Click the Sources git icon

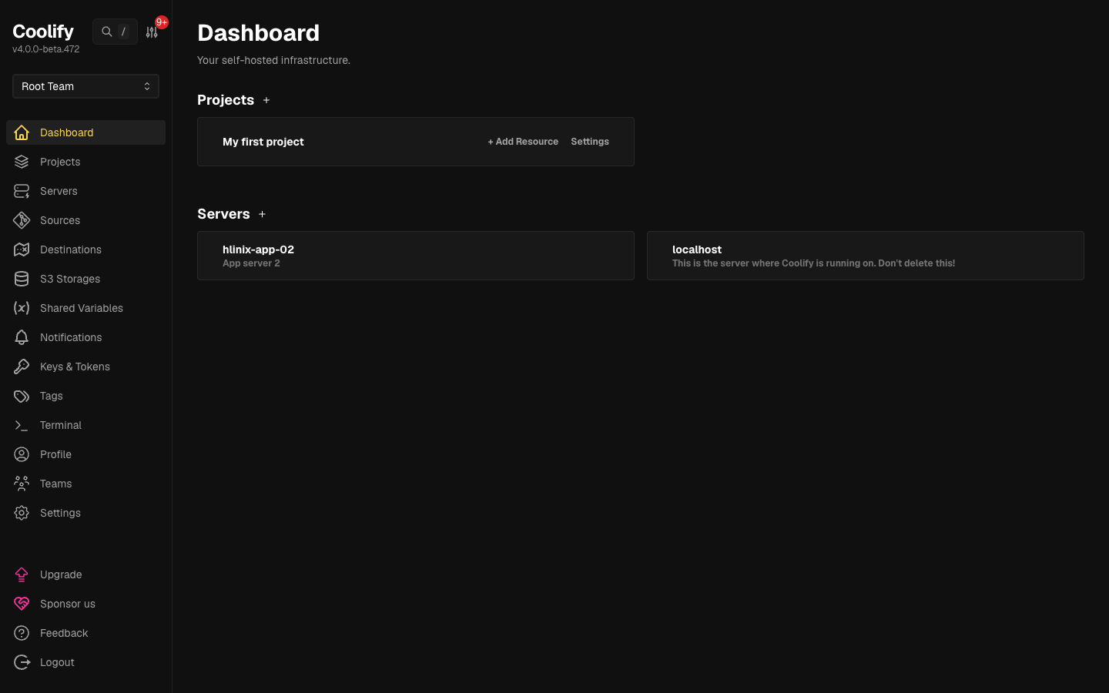pyautogui.click(x=22, y=220)
